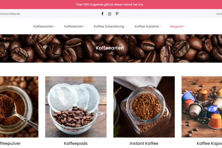This screenshot has width=222, height=148.
Task: Open the ground coffee spoon thumbnail
Action: (x=19, y=107)
